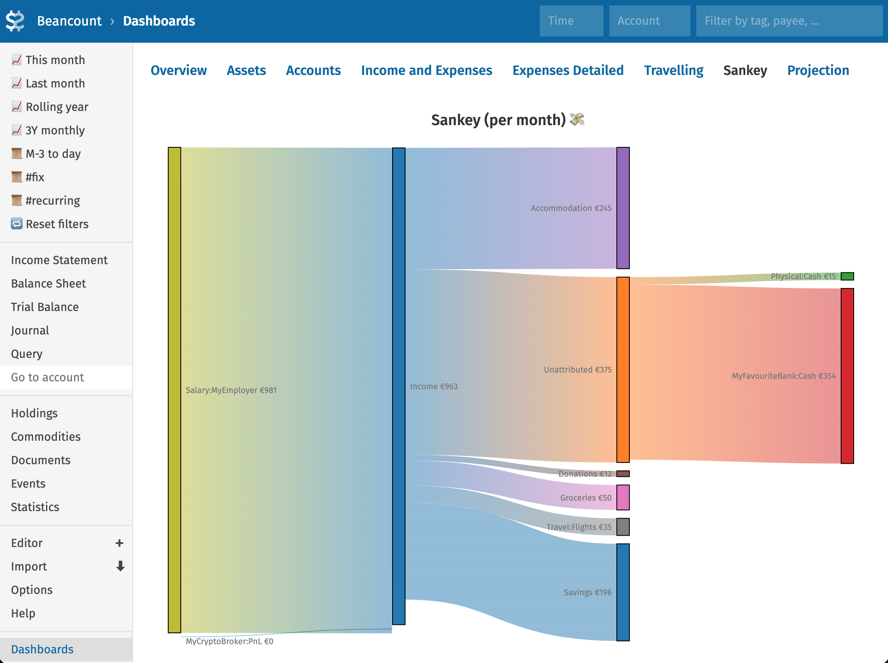Click the scroll icon beside #recurring

coord(16,200)
